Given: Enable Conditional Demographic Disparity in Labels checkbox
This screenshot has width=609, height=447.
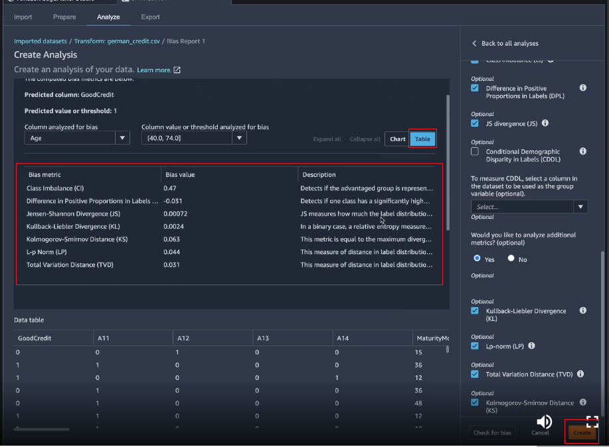Looking at the screenshot, I should [475, 152].
